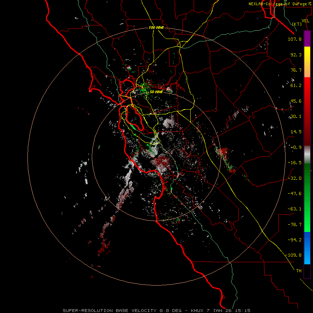Select the -78.7 scale value

click(x=295, y=225)
